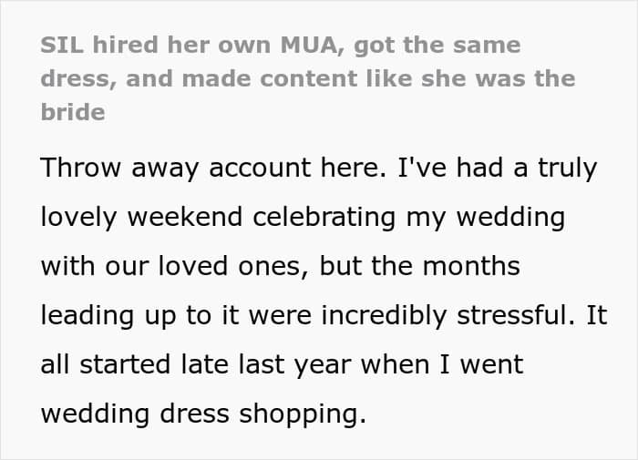Screen dimensions: 638x460
Task: Click the word "SIL" in the gray title
Action: pyautogui.click(x=57, y=45)
